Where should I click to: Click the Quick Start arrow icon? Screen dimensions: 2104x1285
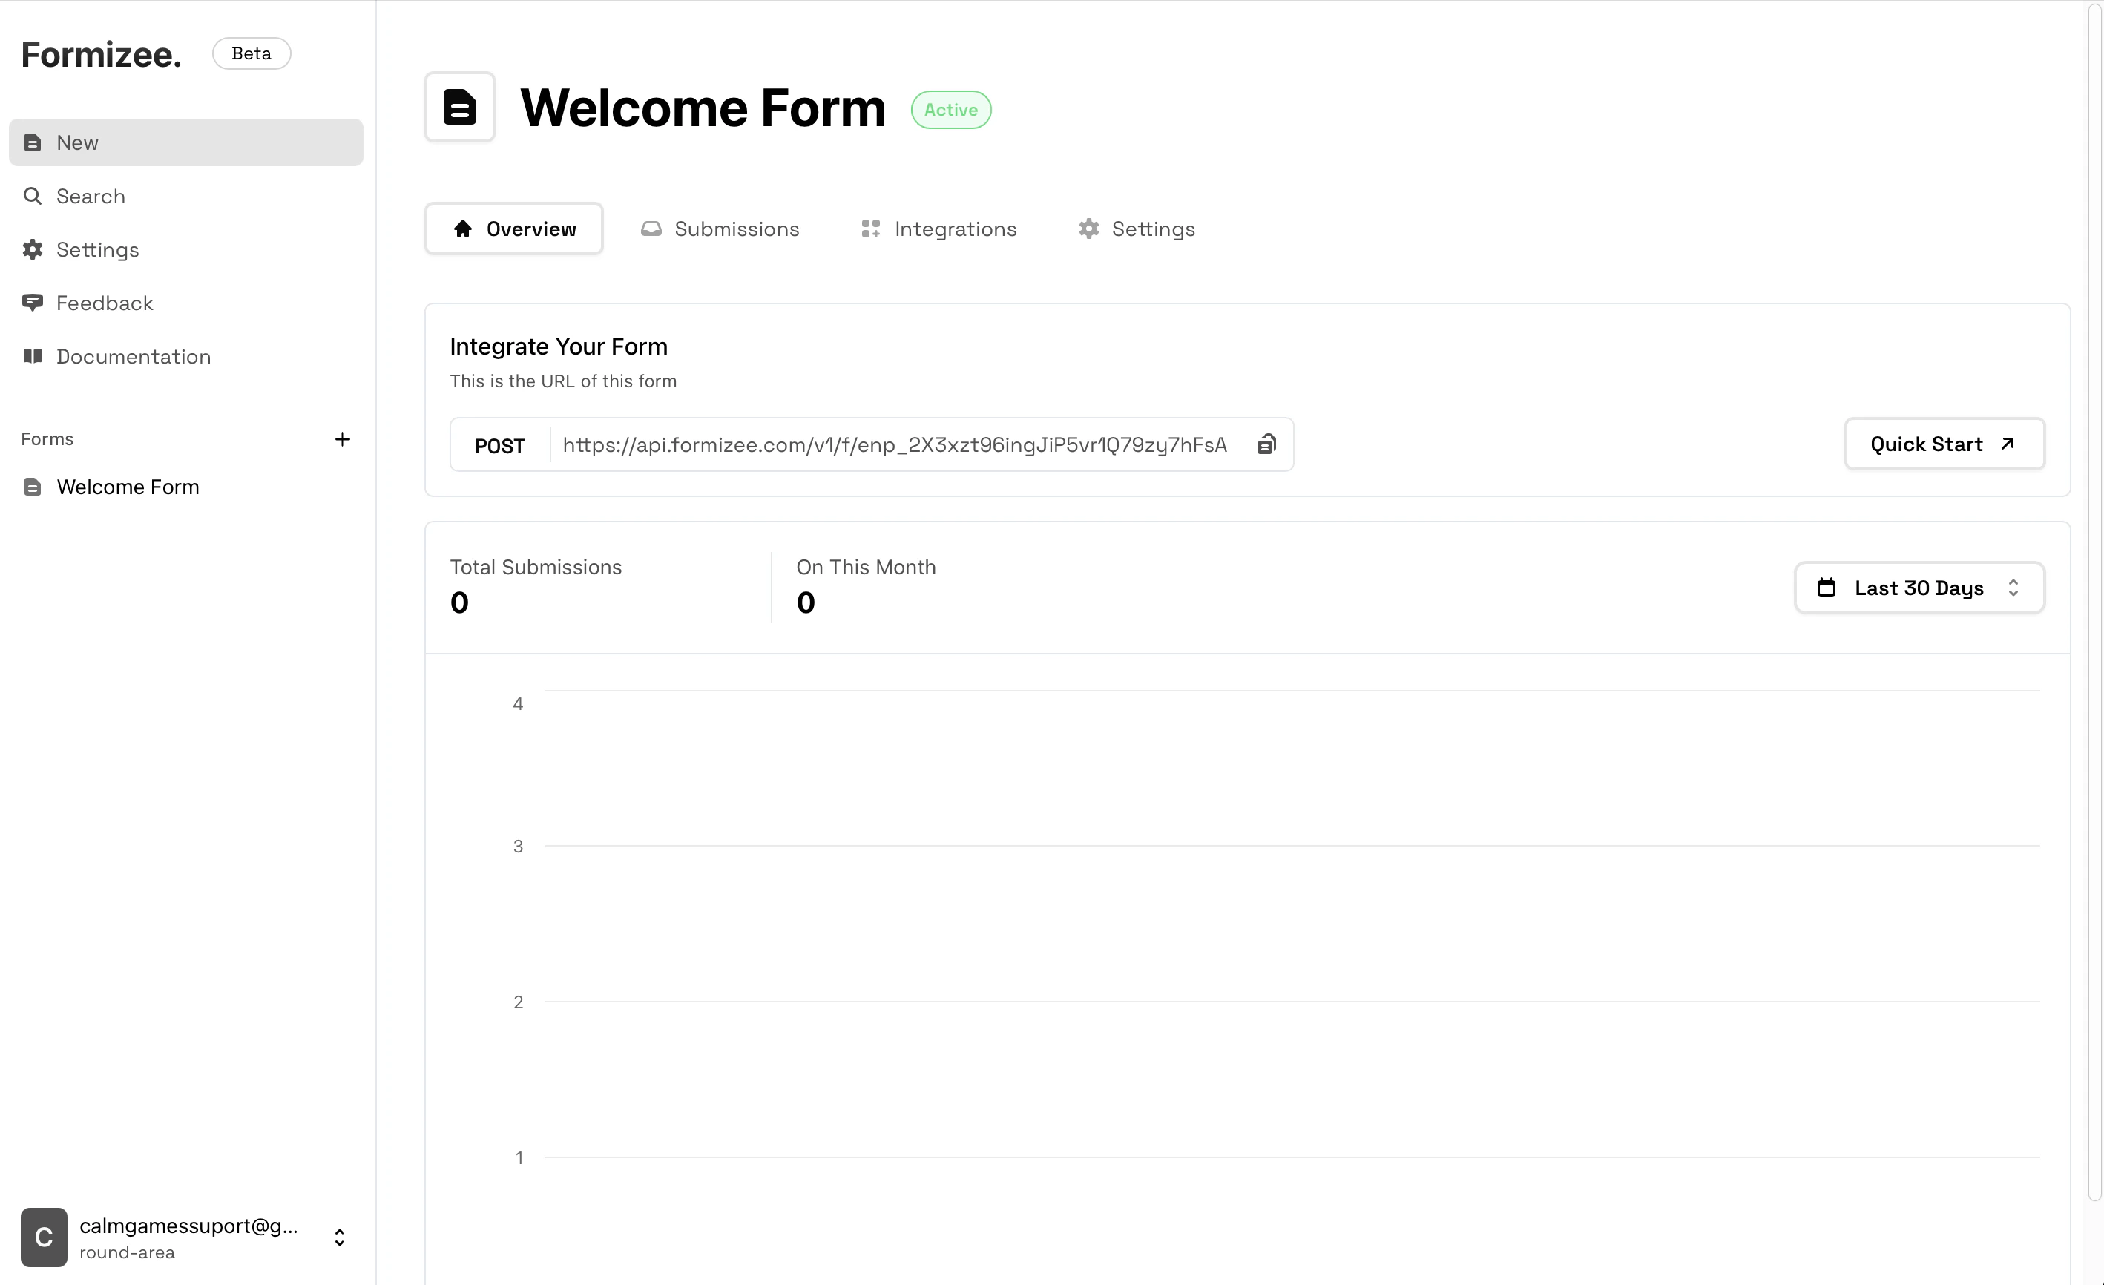pos(2008,444)
